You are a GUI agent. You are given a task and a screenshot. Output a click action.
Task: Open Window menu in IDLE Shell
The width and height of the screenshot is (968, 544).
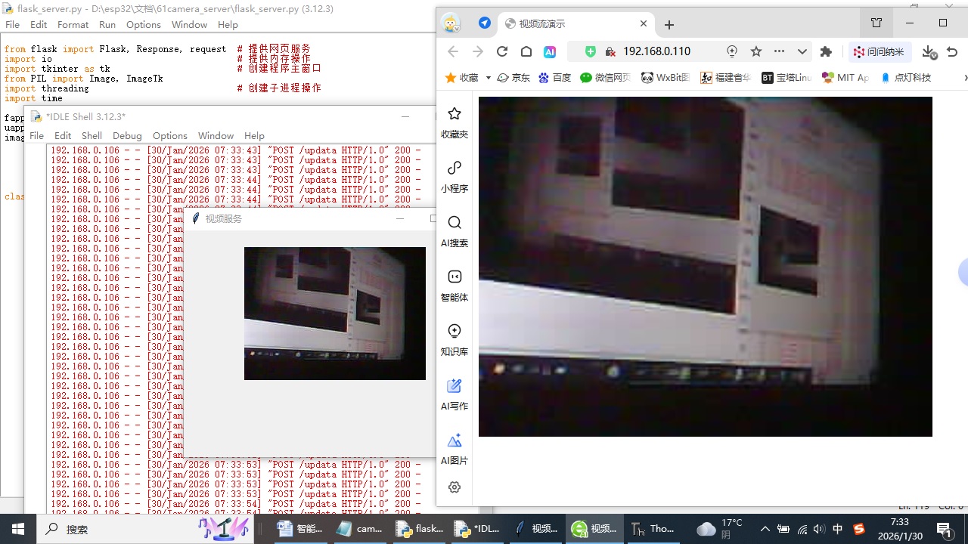(x=216, y=135)
